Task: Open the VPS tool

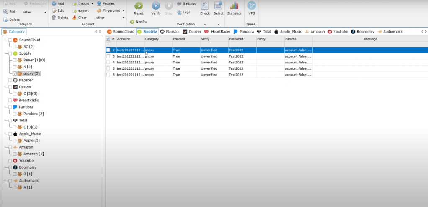Action: (251, 6)
